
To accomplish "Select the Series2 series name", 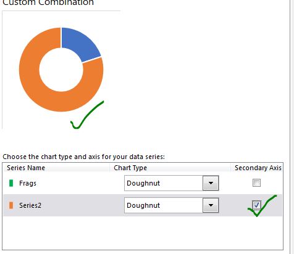I will point(30,205).
